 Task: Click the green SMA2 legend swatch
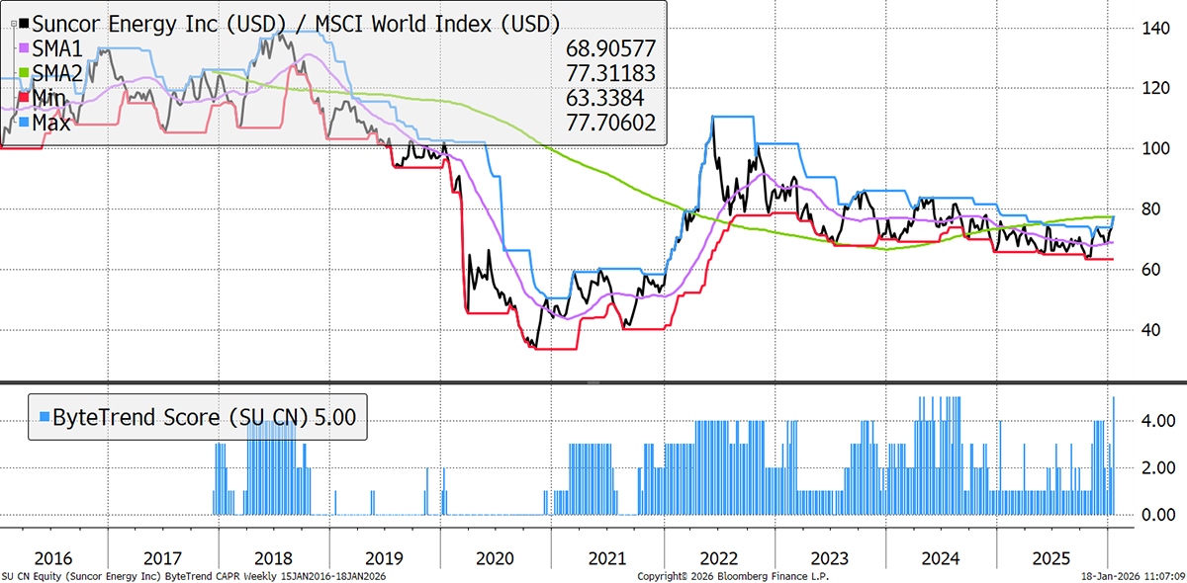coord(24,72)
